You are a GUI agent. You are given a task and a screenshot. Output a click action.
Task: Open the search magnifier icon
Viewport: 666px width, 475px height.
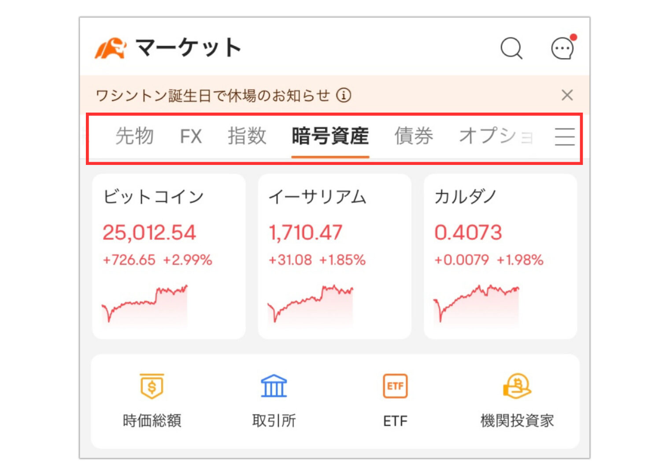pyautogui.click(x=511, y=48)
